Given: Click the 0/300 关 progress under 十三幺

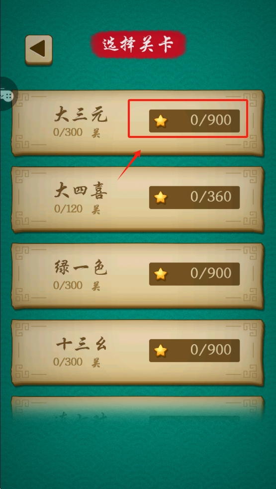Looking at the screenshot, I should pos(77,362).
